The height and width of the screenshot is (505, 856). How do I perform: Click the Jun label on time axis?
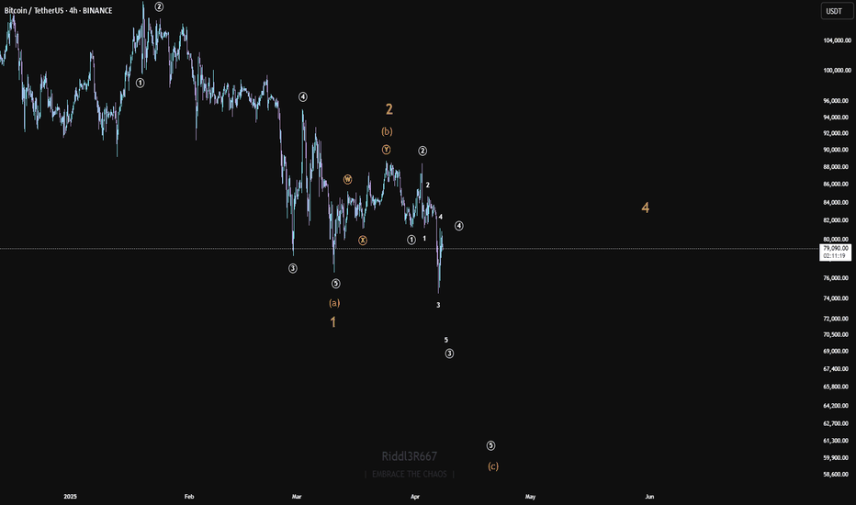(x=649, y=497)
